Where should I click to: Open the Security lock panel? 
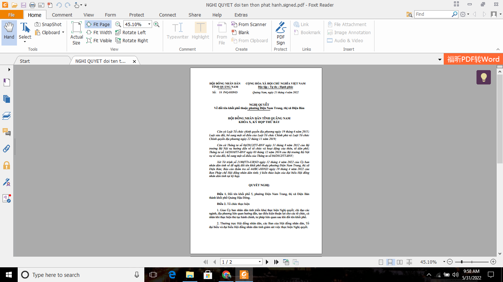7,165
